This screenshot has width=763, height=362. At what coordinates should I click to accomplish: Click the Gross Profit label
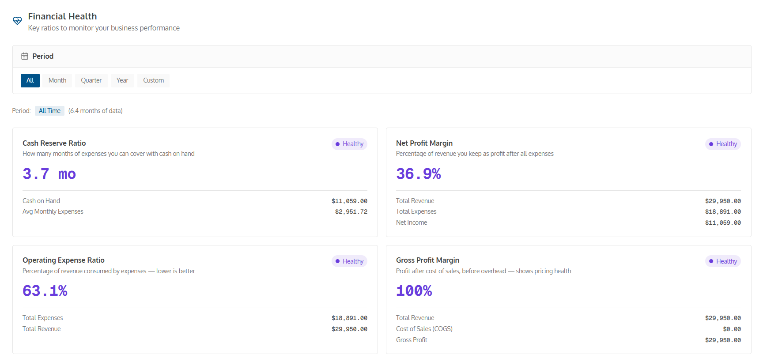pos(412,340)
